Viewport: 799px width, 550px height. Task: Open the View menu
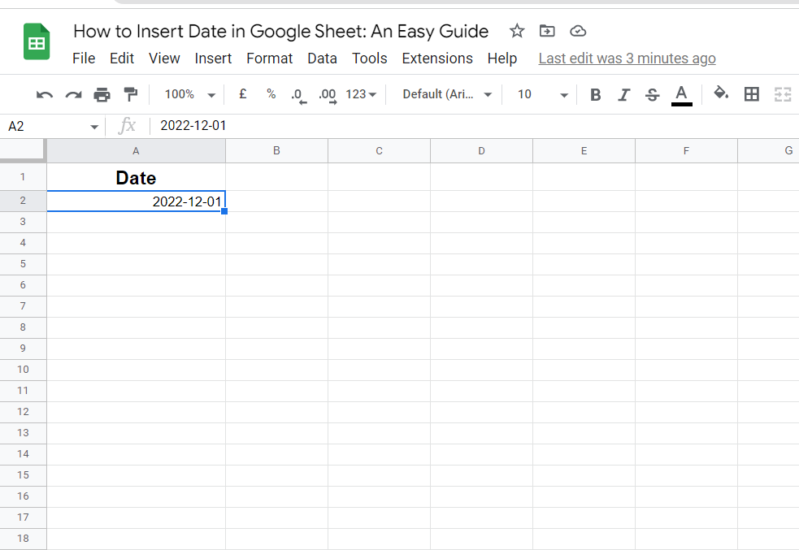click(x=164, y=58)
